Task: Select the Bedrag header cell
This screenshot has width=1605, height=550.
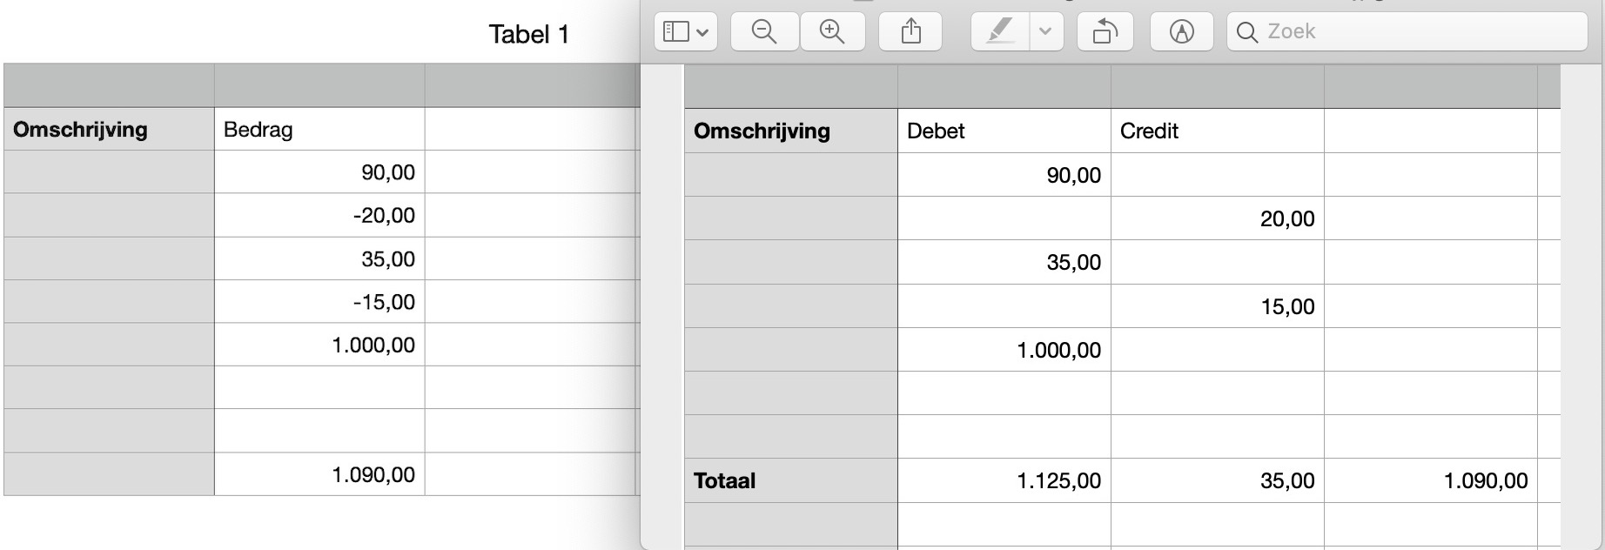Action: click(319, 129)
